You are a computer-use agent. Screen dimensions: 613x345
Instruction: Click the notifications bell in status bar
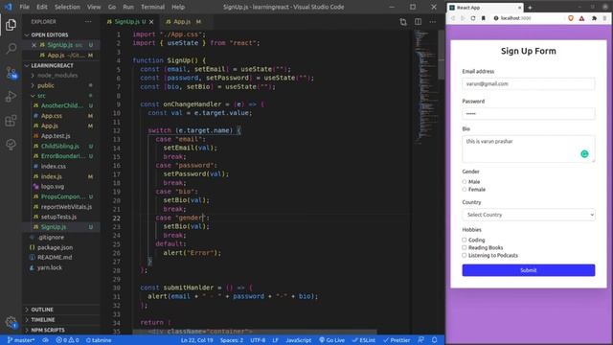tap(434, 340)
